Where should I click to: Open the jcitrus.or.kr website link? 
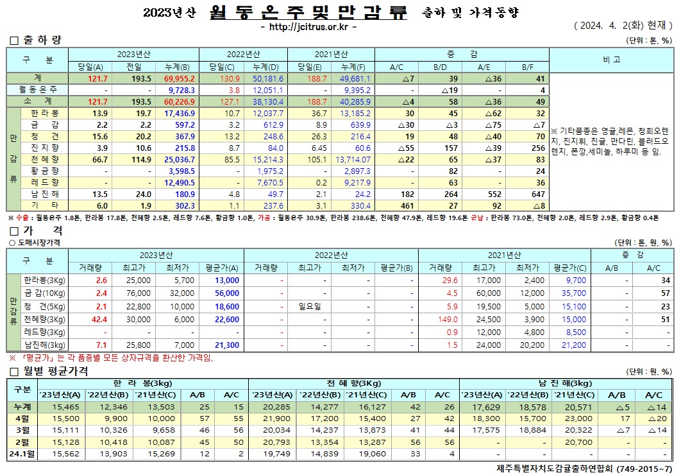[308, 27]
